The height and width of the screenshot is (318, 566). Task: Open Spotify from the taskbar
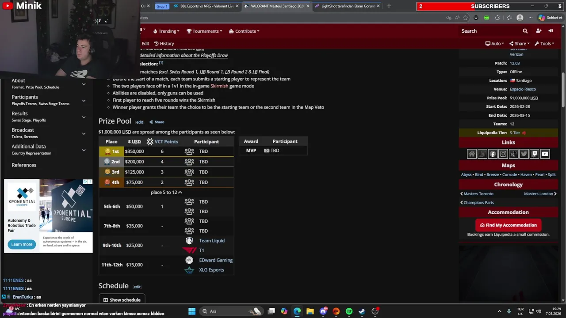click(x=349, y=311)
